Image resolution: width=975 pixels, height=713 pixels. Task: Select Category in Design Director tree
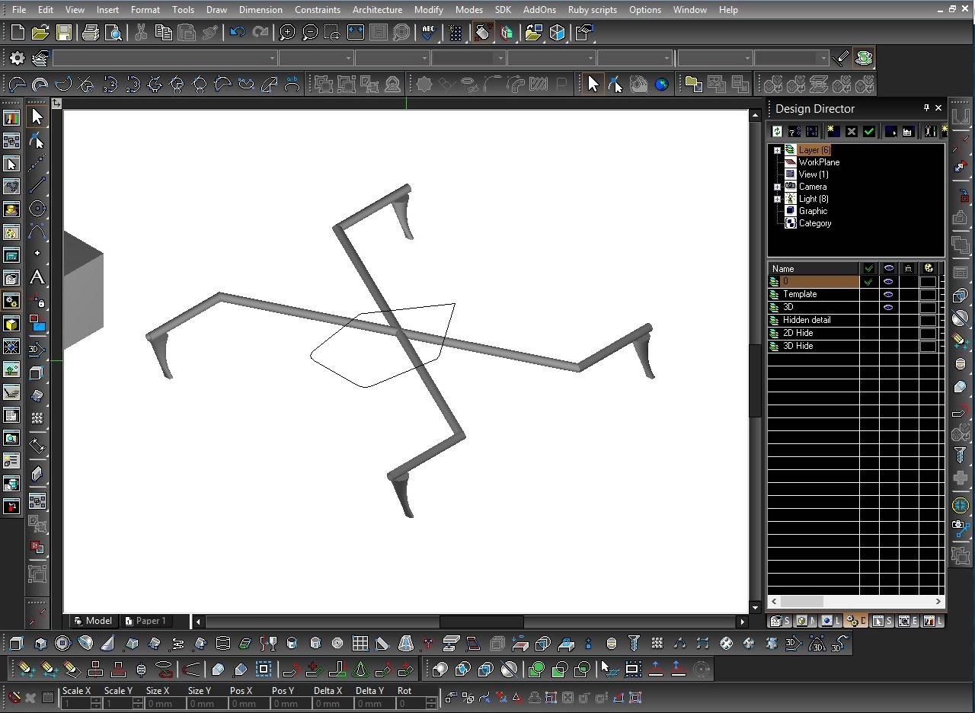(815, 223)
